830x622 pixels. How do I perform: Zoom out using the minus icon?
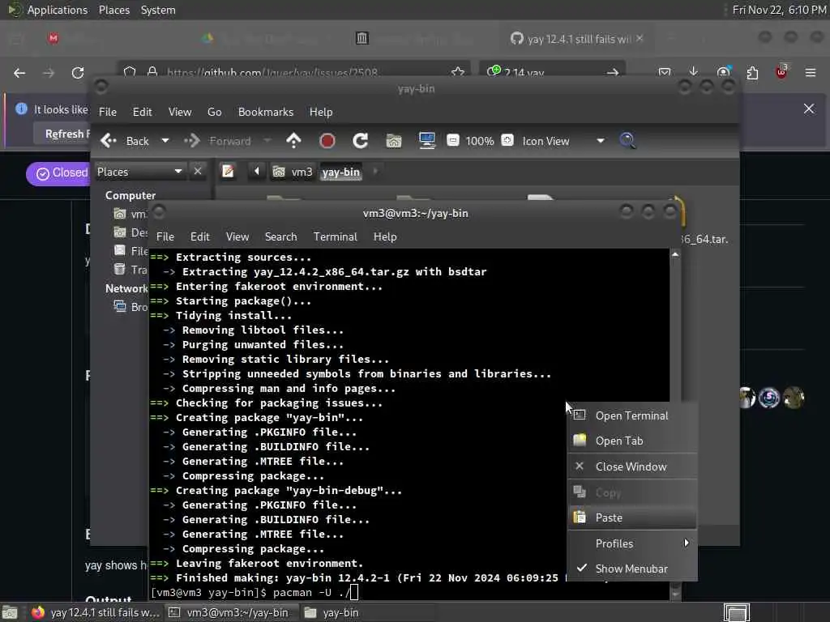click(x=453, y=141)
